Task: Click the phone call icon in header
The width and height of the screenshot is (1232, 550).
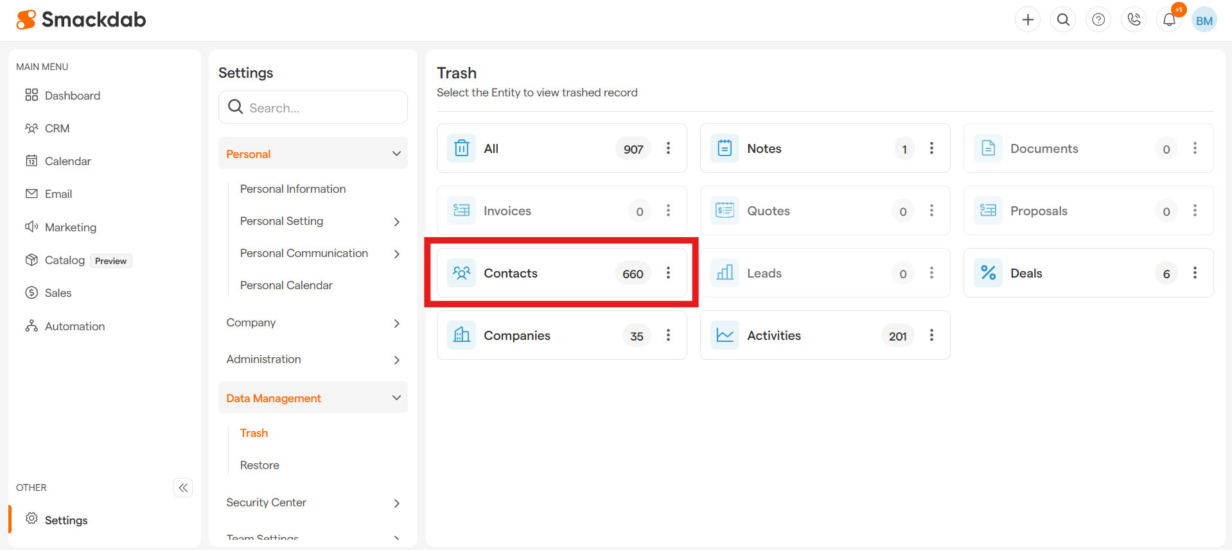Action: pos(1134,20)
